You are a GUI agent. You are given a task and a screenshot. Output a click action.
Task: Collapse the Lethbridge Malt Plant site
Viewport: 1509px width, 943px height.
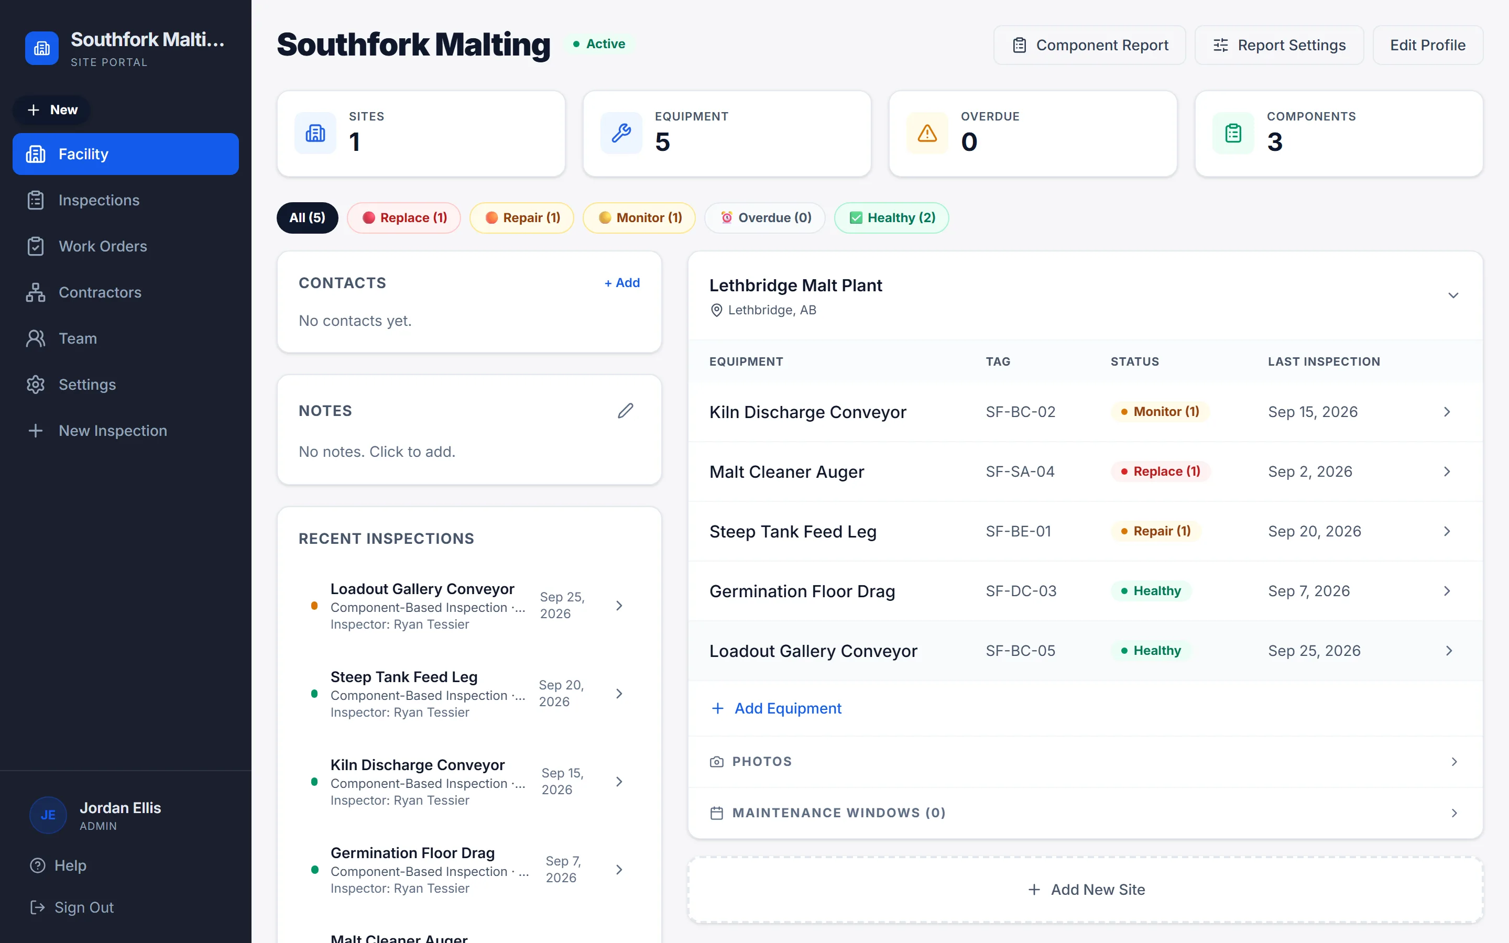pos(1453,295)
